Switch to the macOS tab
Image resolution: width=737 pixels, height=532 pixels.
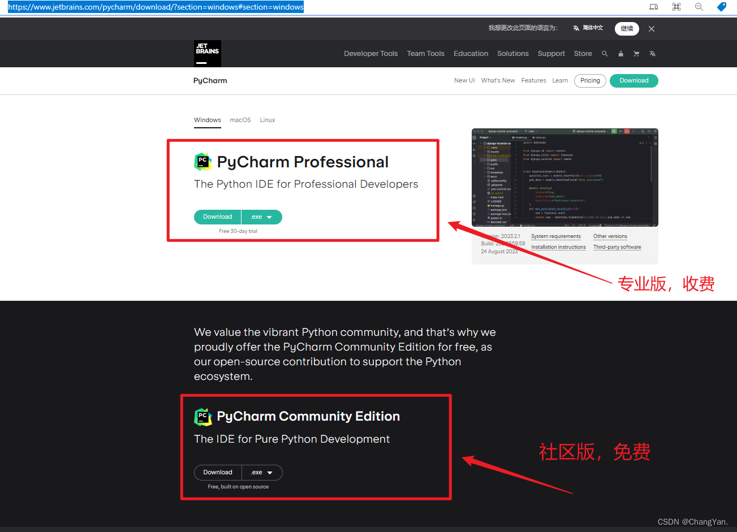pos(240,120)
